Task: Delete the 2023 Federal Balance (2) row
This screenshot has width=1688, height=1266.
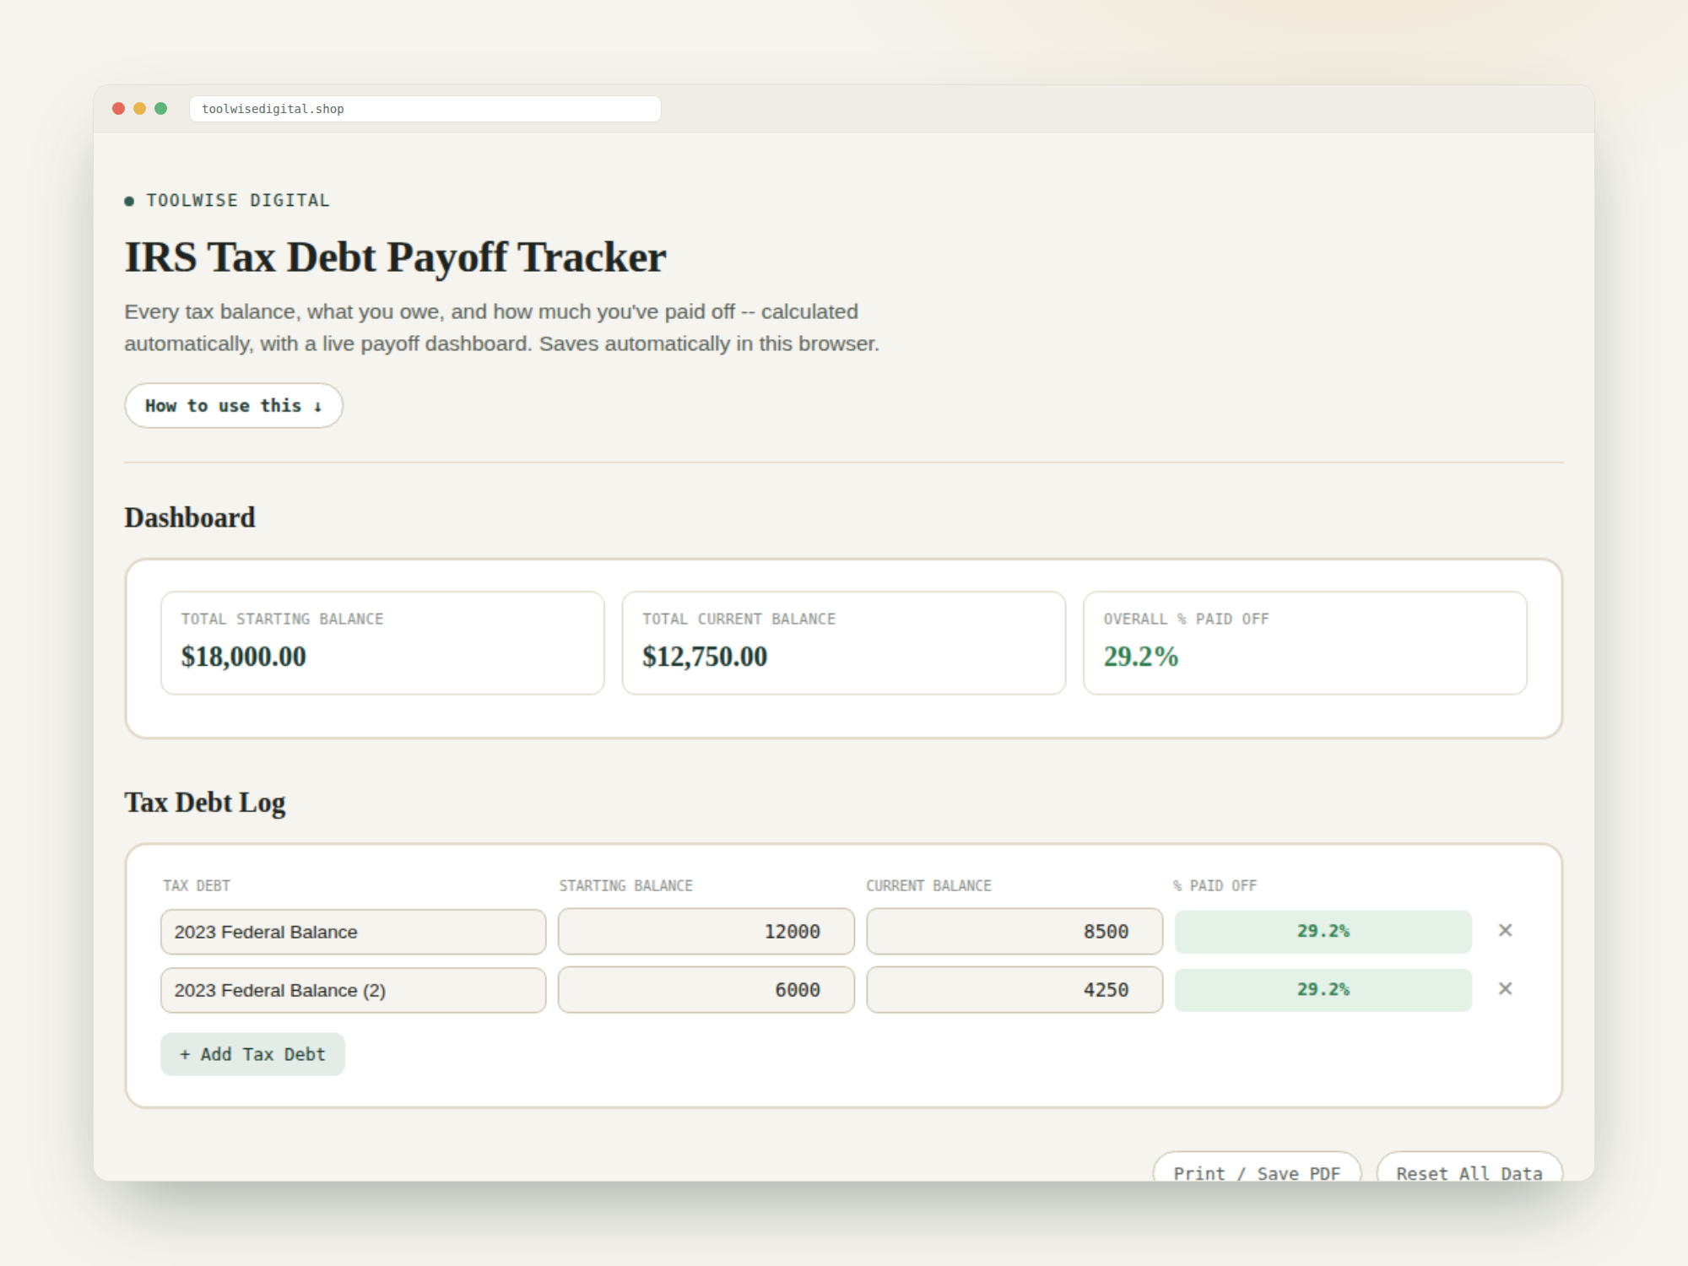Action: (x=1505, y=988)
